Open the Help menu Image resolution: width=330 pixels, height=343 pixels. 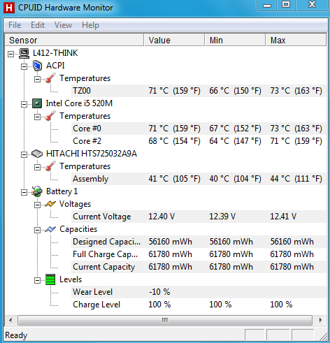pos(90,25)
